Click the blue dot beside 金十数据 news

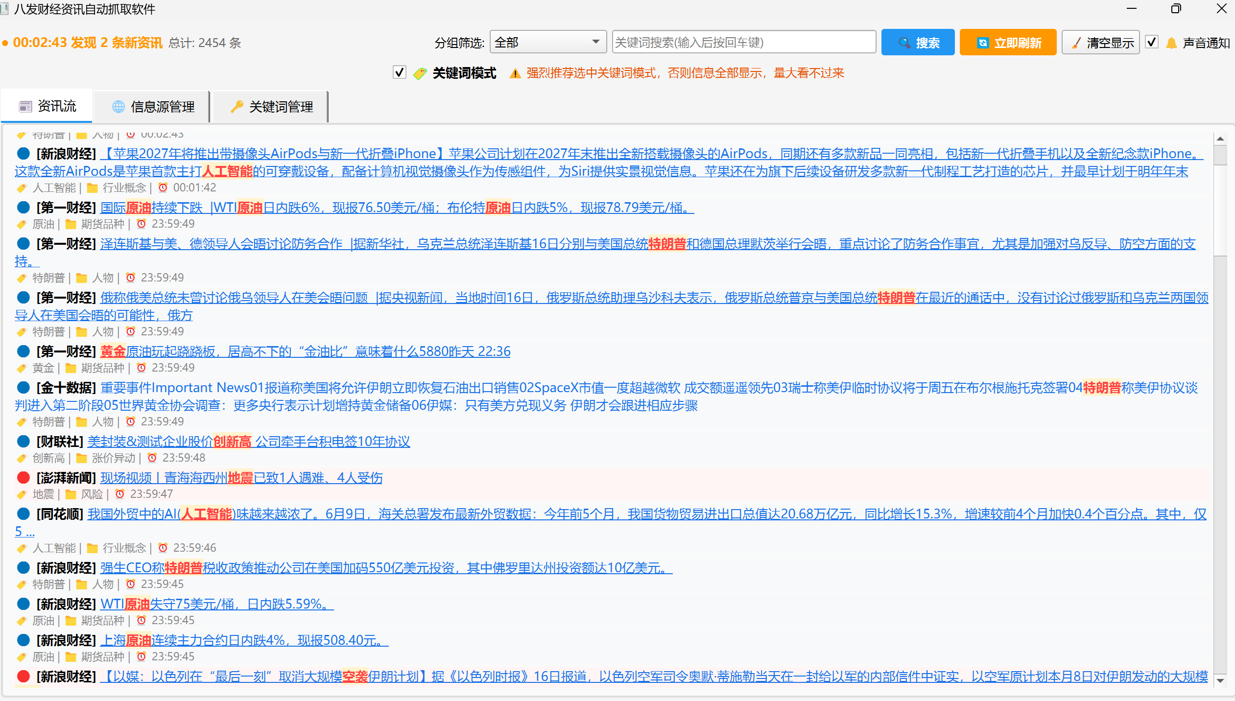click(x=23, y=388)
